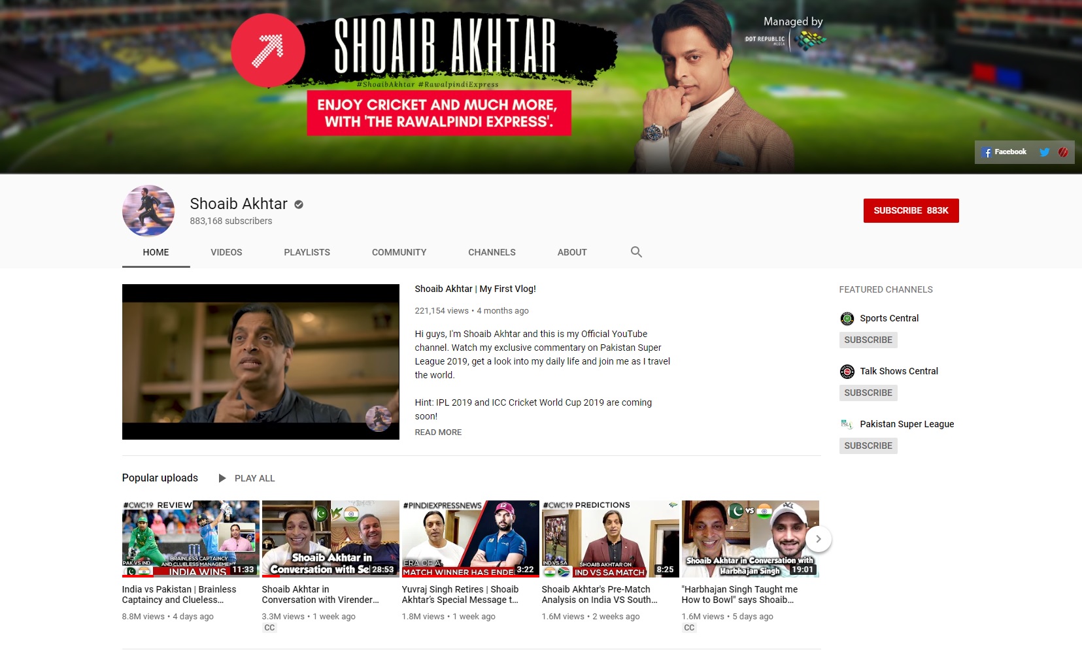The width and height of the screenshot is (1082, 650).
Task: Click India vs Pakistan Brainless Captaincy title
Action: coord(179,594)
